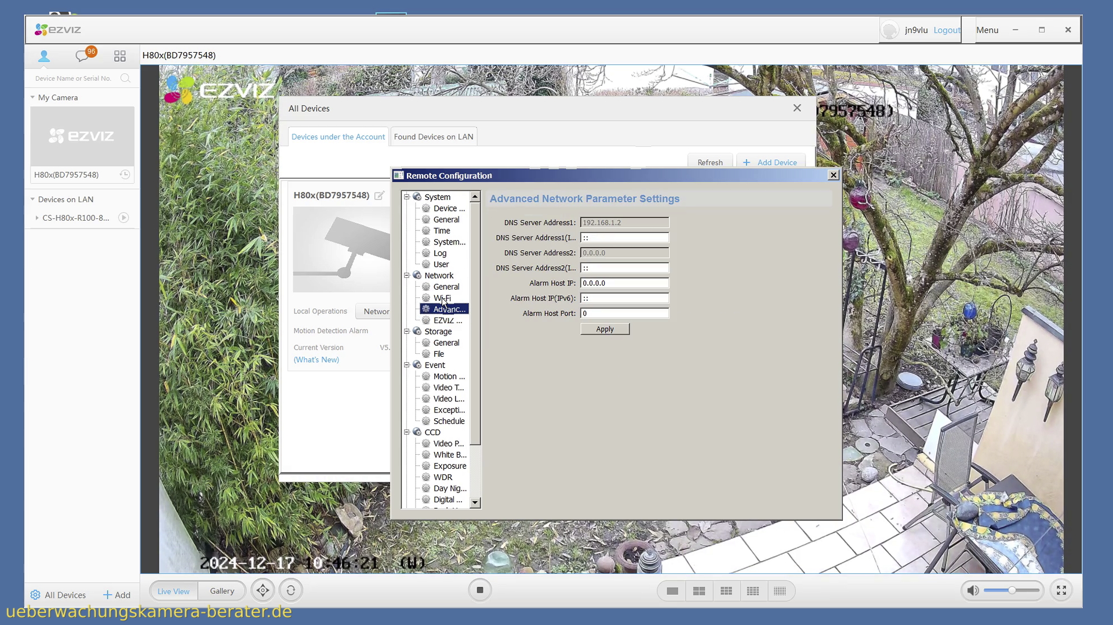Play the CS-H80x-R100 LAN device
Viewport: 1113px width, 625px height.
tap(123, 218)
